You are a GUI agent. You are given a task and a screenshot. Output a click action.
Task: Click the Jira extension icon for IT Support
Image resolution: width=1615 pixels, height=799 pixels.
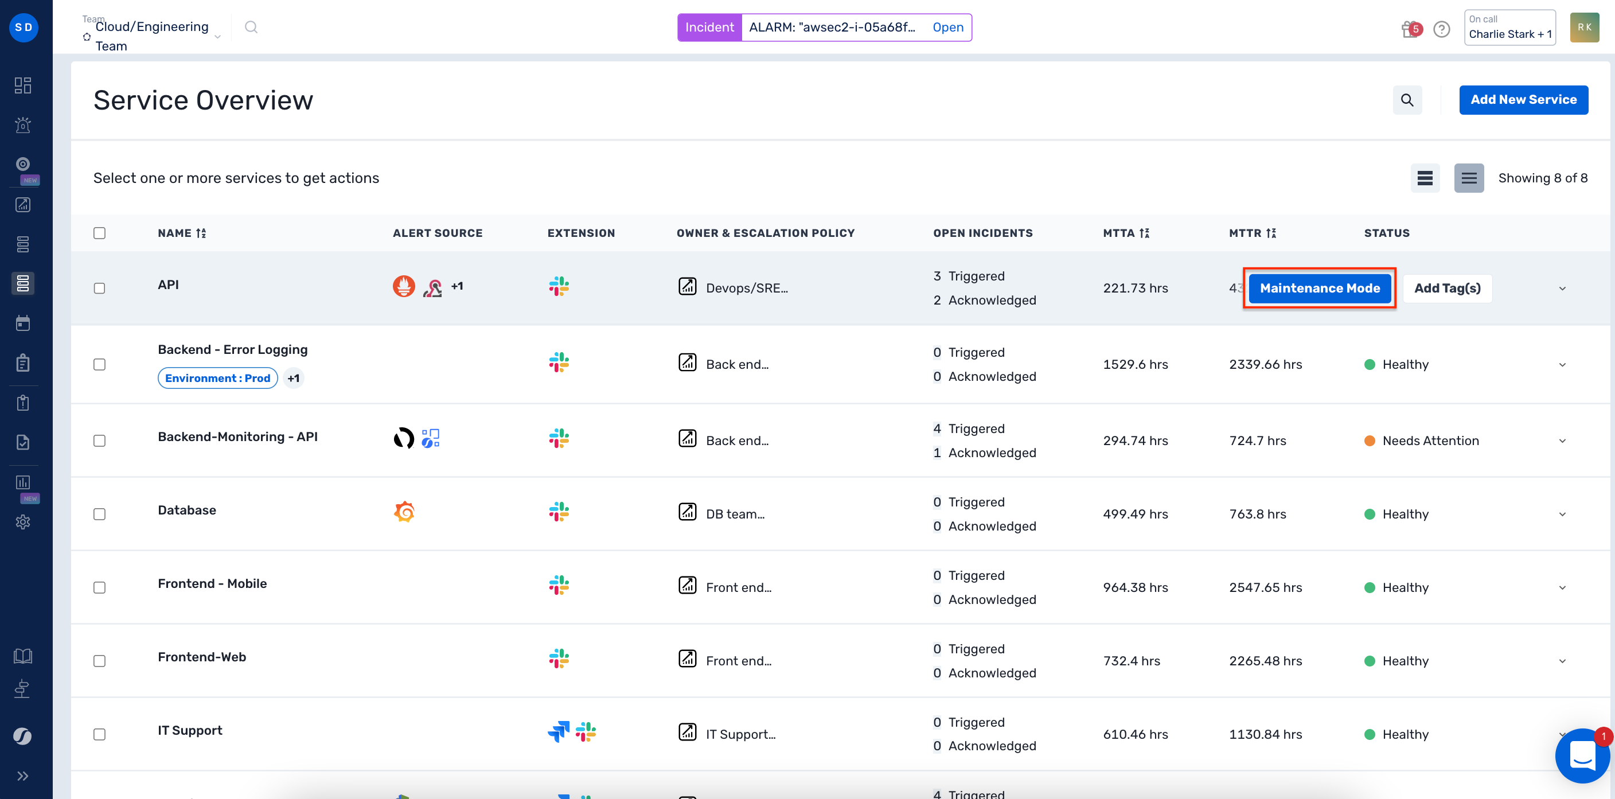pos(558,731)
